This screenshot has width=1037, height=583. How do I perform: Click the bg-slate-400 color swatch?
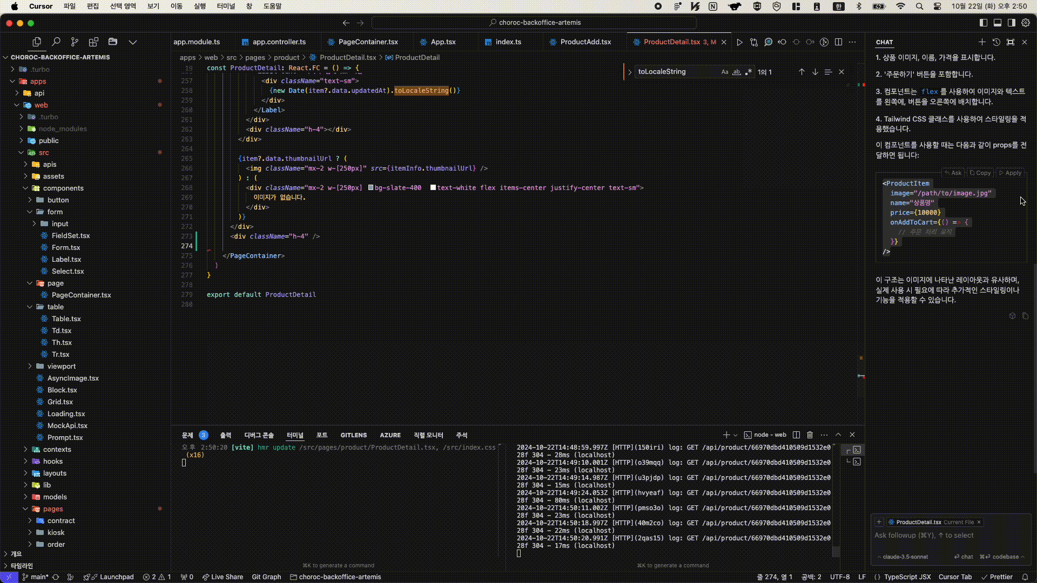click(371, 188)
